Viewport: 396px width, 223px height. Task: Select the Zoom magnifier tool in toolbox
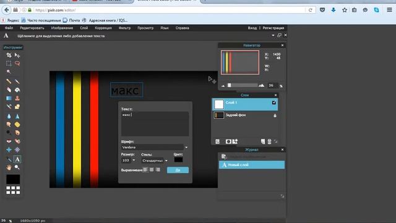coord(17,167)
